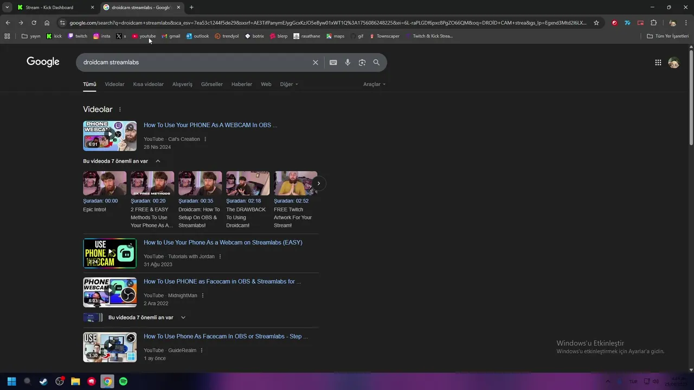
Task: Open 'How To Use Your PHONE As A WEBCAM' link
Action: pos(210,125)
